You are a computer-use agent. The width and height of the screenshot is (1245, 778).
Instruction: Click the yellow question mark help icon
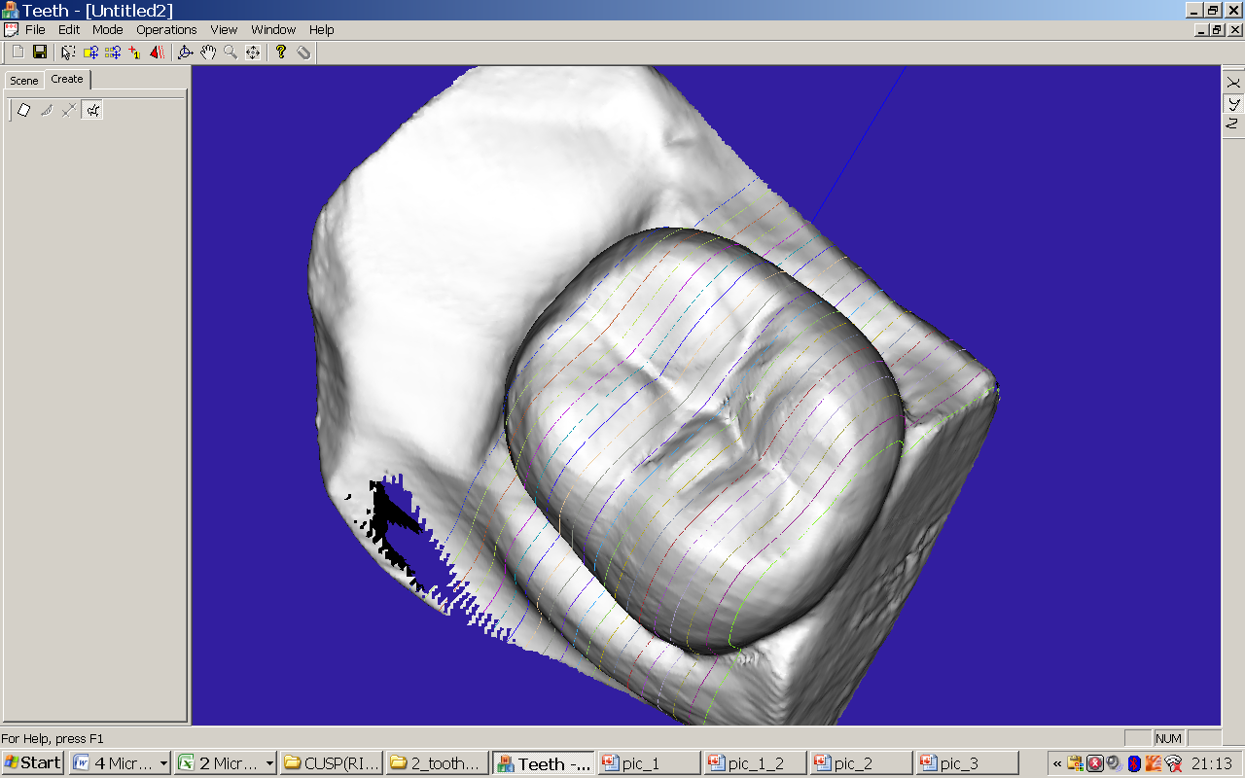click(281, 52)
